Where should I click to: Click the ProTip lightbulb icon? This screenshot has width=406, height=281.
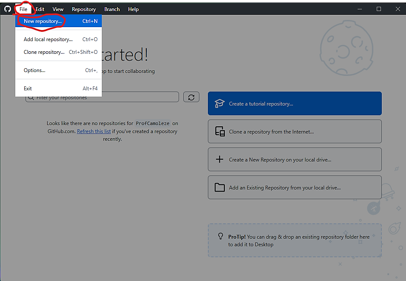tap(221, 236)
